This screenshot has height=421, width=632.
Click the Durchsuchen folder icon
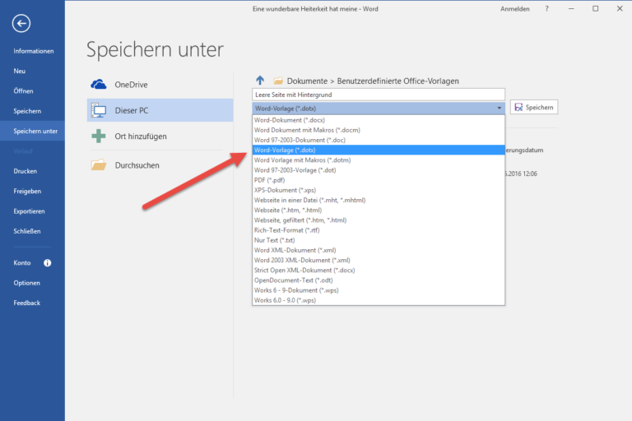(x=99, y=164)
